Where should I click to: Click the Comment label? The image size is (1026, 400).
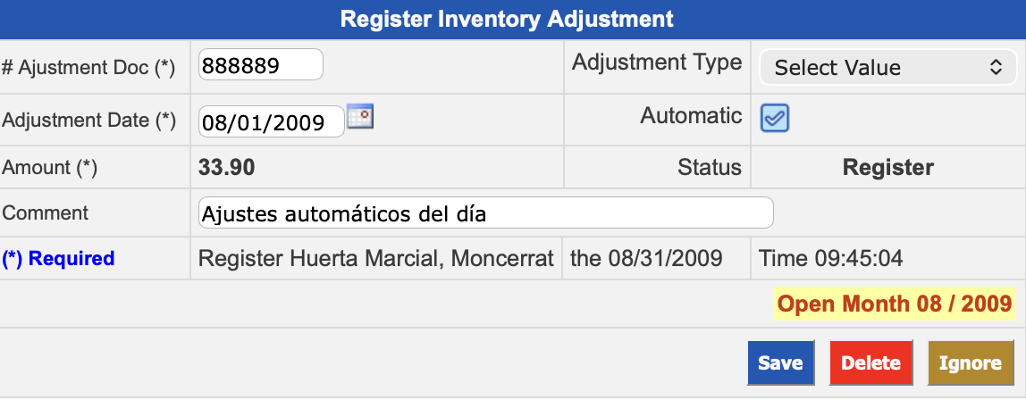point(46,212)
